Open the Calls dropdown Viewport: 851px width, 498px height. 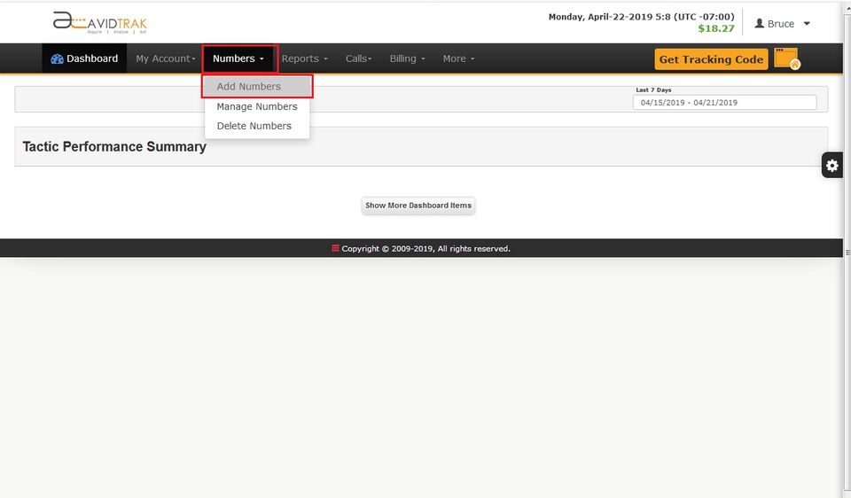coord(358,58)
